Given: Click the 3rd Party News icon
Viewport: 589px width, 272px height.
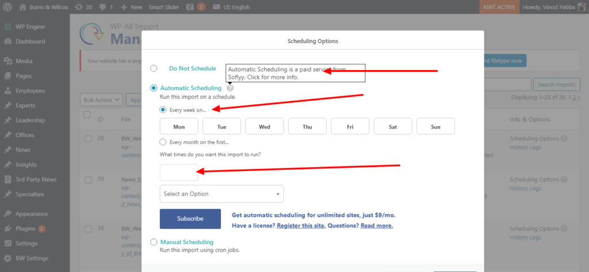Looking at the screenshot, I should coord(7,180).
